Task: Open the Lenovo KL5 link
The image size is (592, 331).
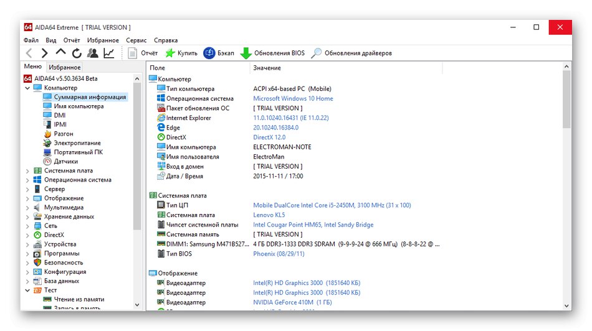Action: click(x=269, y=215)
